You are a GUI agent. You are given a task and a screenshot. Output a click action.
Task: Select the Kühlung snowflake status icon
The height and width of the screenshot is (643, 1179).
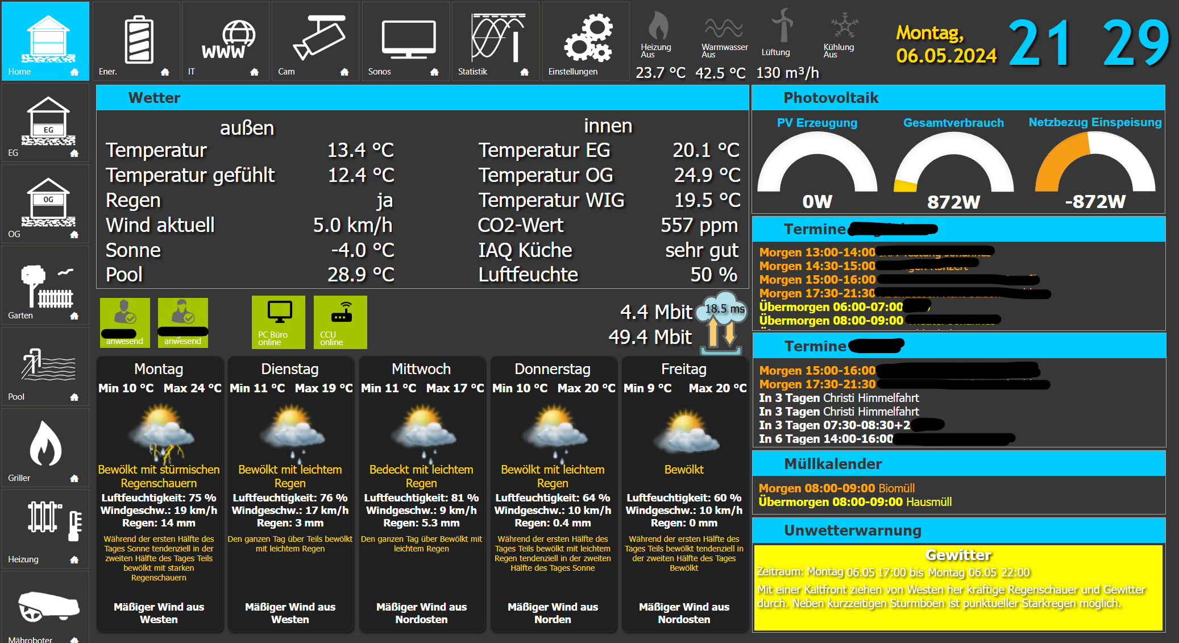point(844,26)
